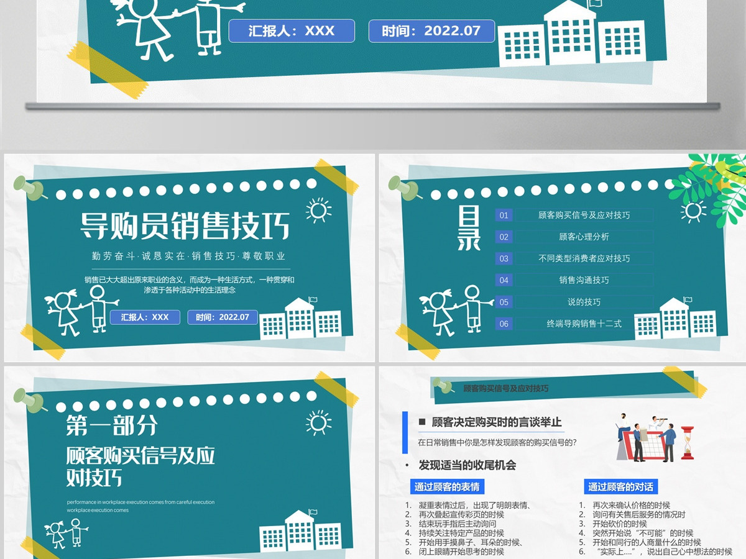Select the 03 number badge in 目录

[504, 258]
